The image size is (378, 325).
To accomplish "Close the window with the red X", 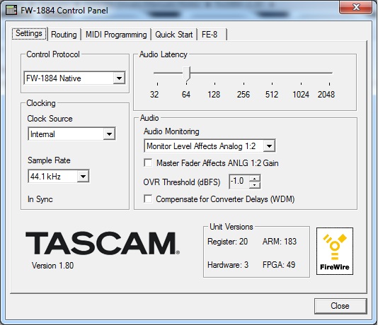I will click(x=356, y=7).
